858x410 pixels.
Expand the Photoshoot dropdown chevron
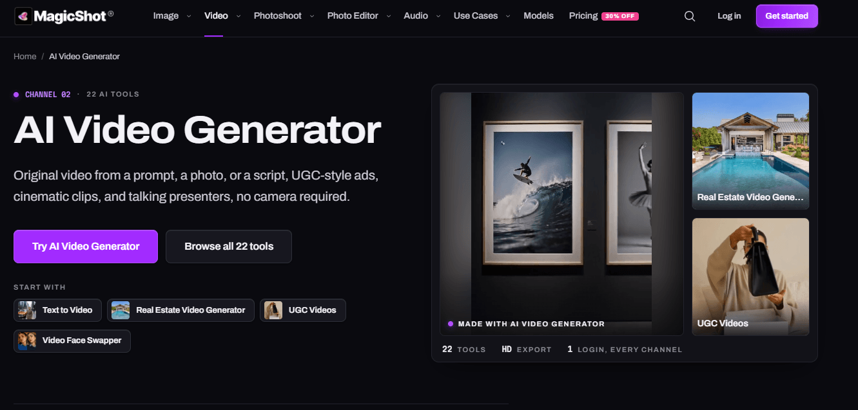(312, 16)
